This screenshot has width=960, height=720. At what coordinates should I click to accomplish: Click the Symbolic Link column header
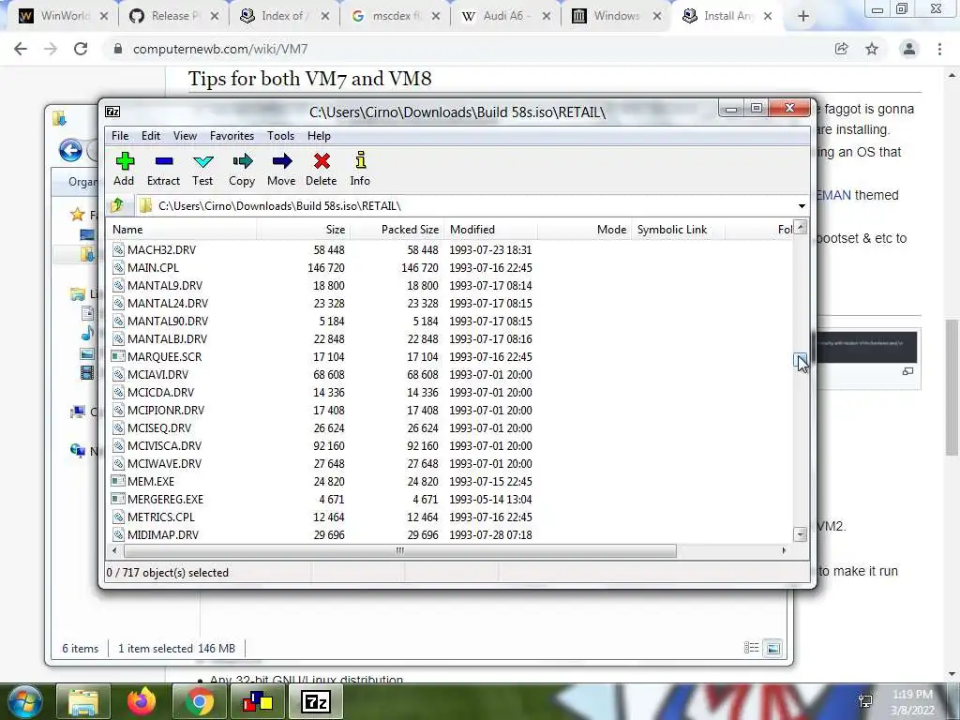[x=678, y=230]
